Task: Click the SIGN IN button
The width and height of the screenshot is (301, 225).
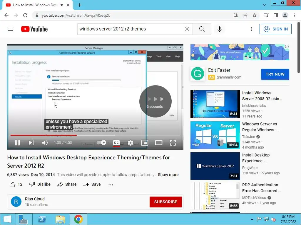Action: (x=275, y=29)
